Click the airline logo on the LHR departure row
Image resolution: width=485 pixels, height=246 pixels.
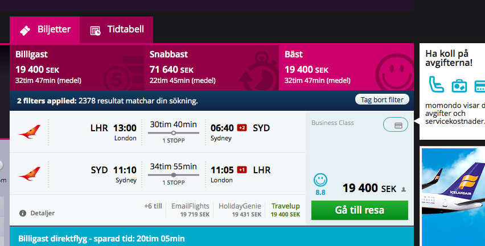tap(29, 133)
